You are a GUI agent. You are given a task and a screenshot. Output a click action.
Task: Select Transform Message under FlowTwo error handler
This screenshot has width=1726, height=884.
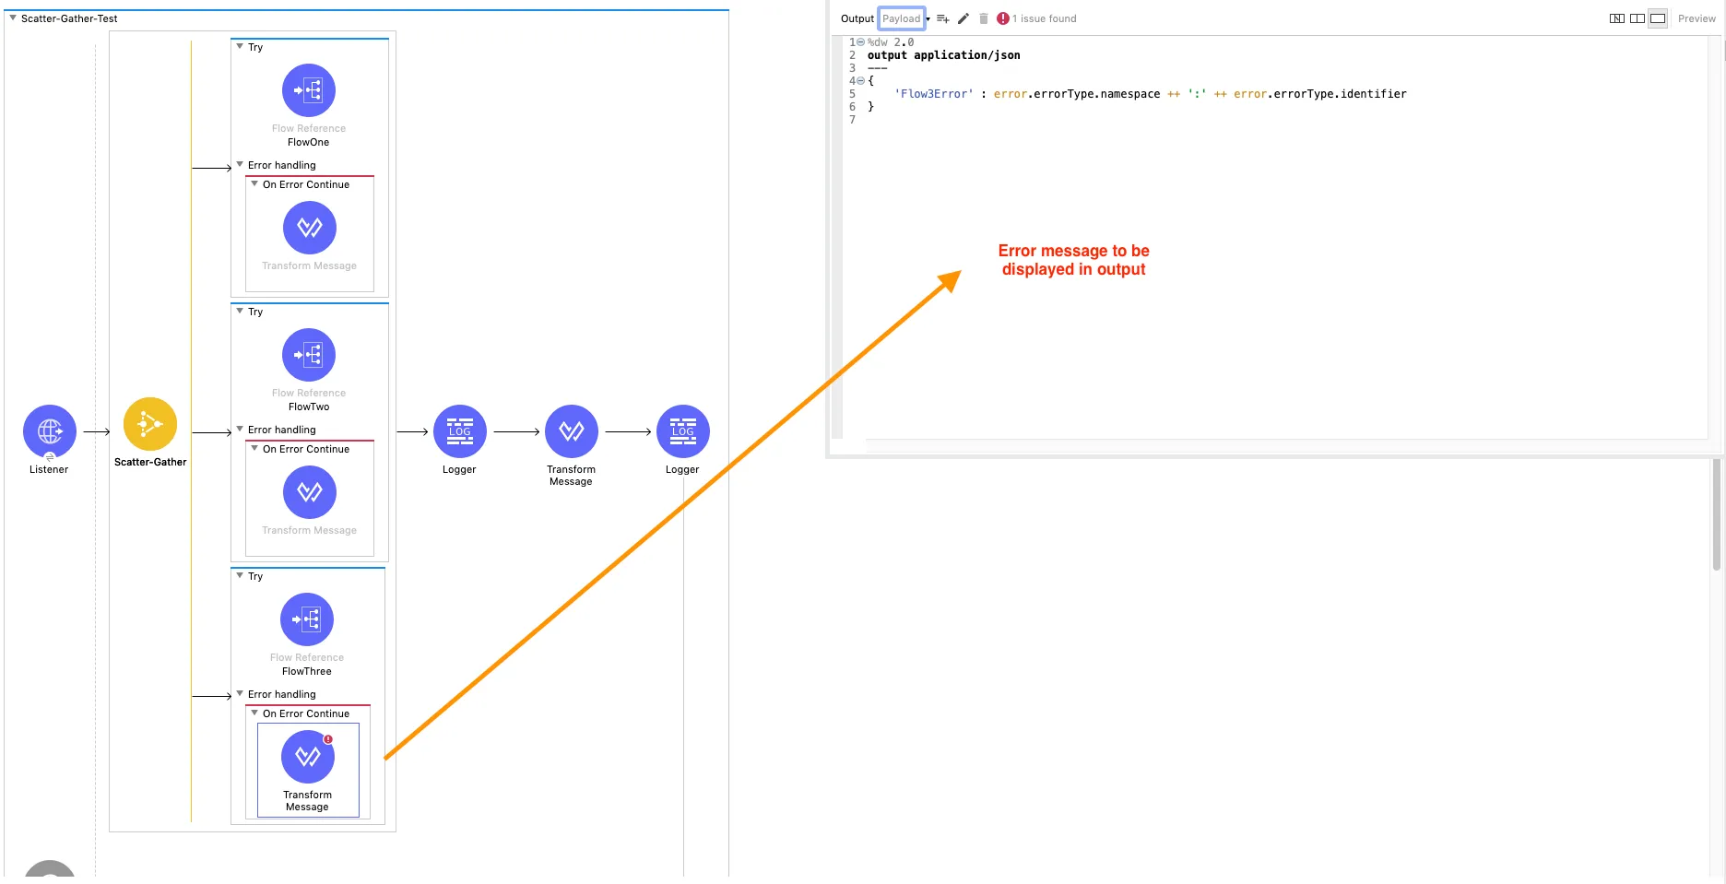[310, 492]
